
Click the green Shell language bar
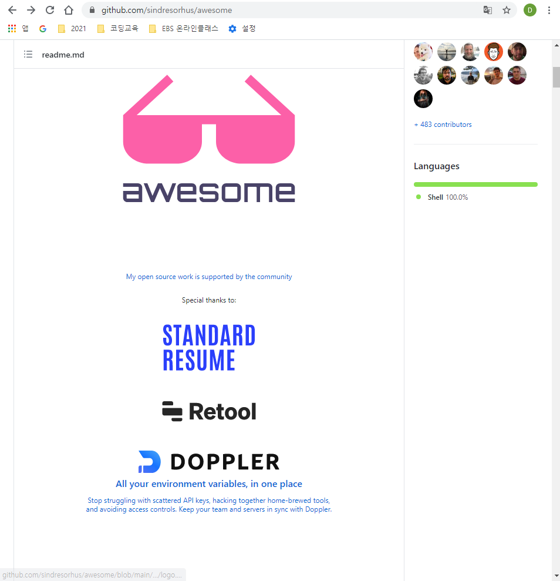click(x=475, y=184)
